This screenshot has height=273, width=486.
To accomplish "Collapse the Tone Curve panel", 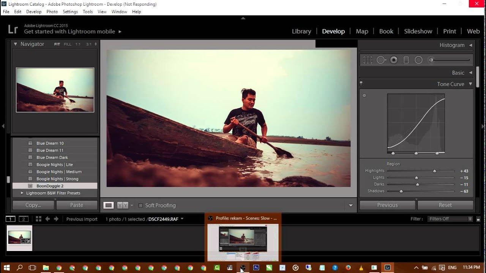I will [470, 84].
